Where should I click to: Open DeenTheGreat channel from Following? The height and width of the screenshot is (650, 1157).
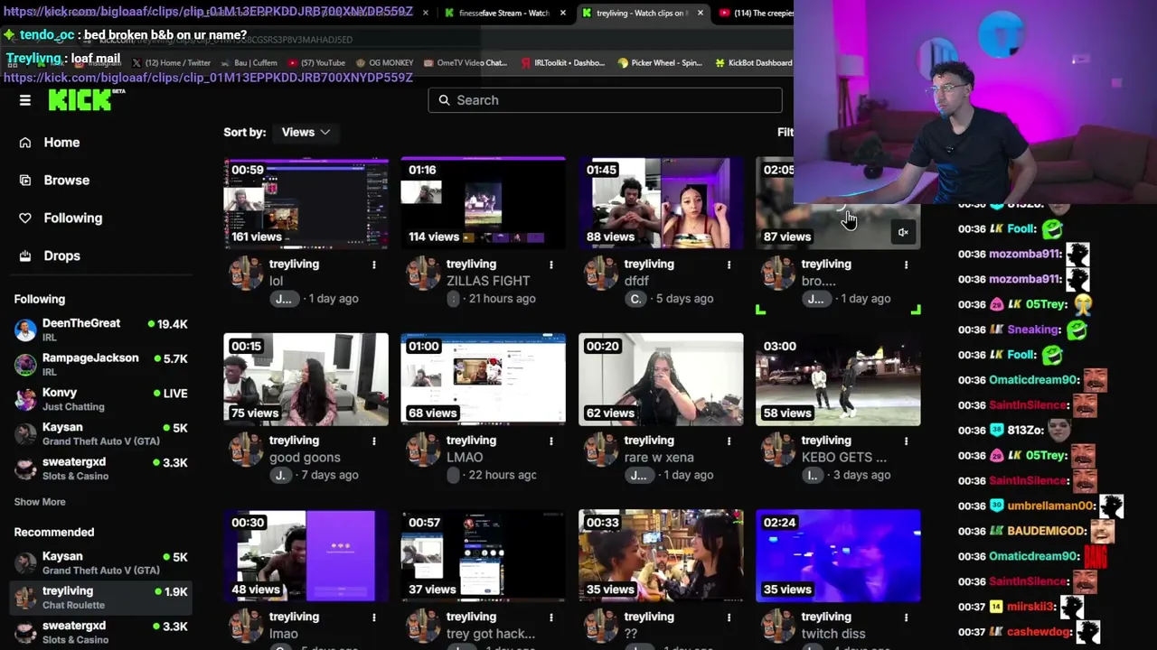(x=100, y=330)
